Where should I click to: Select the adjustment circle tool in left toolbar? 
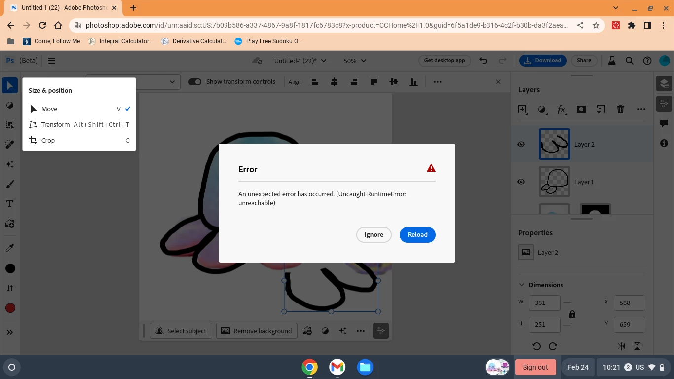pyautogui.click(x=10, y=105)
